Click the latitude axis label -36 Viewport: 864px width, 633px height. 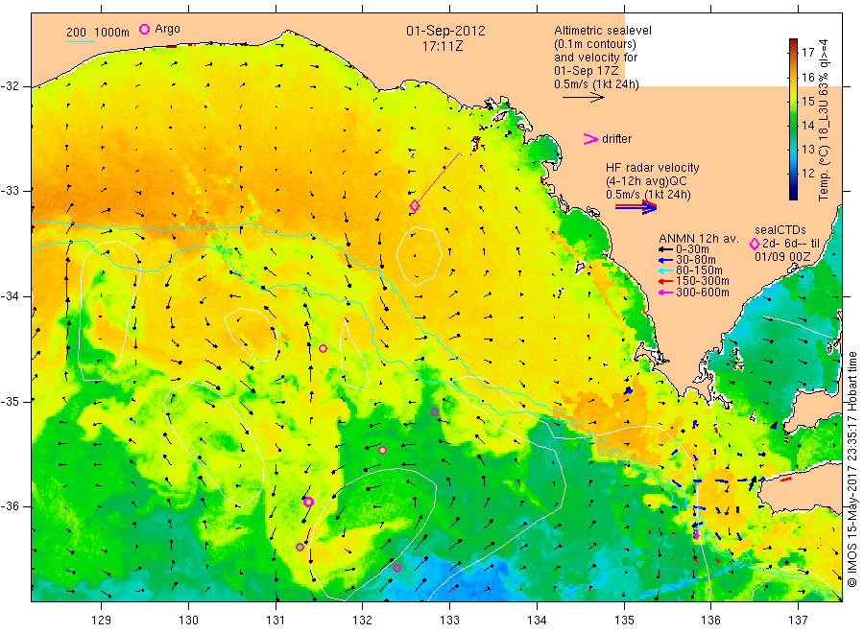[11, 506]
